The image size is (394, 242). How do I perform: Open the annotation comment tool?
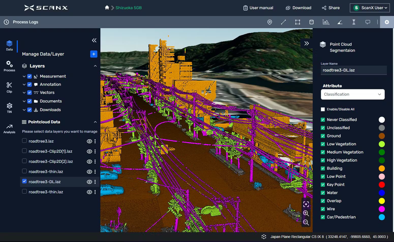tap(368, 22)
